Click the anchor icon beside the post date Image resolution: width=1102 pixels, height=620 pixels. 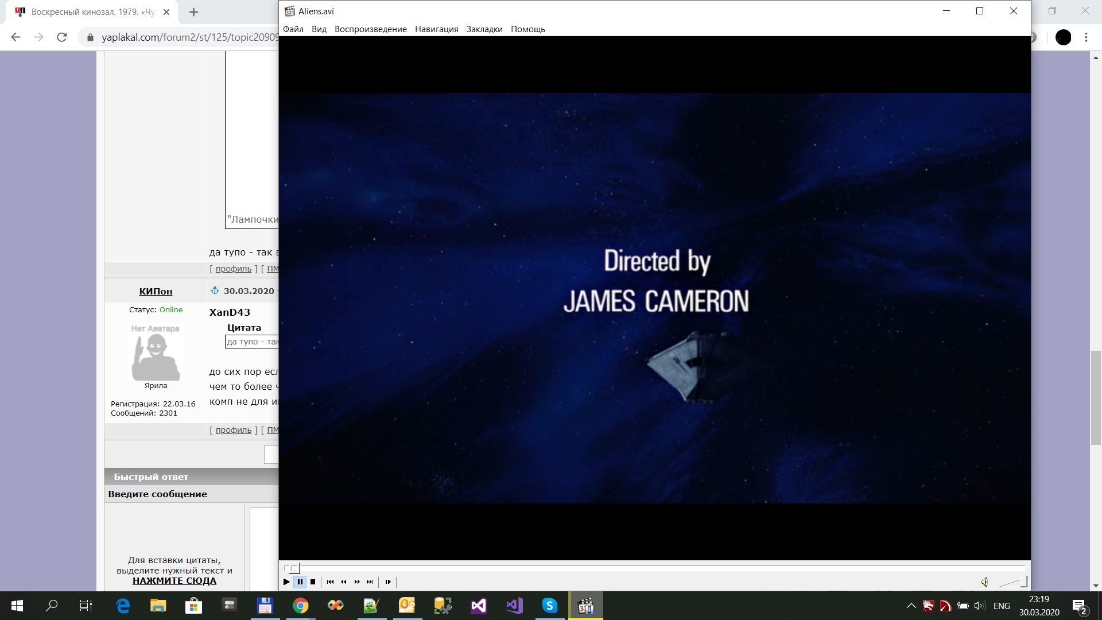[x=215, y=290]
